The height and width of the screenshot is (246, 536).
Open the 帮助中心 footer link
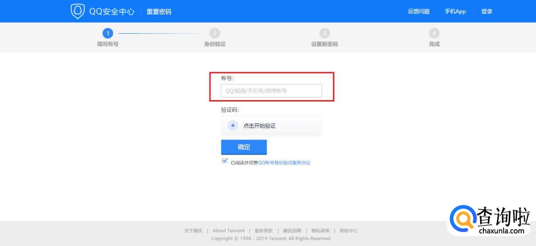coord(349,231)
